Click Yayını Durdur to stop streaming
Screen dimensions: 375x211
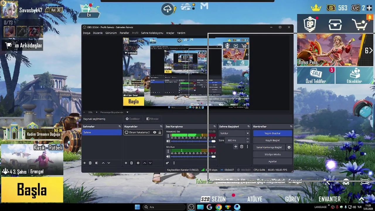point(272,133)
